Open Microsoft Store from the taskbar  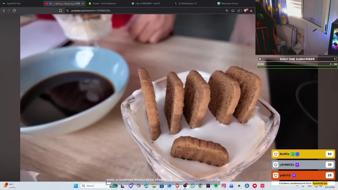pyautogui.click(x=162, y=186)
